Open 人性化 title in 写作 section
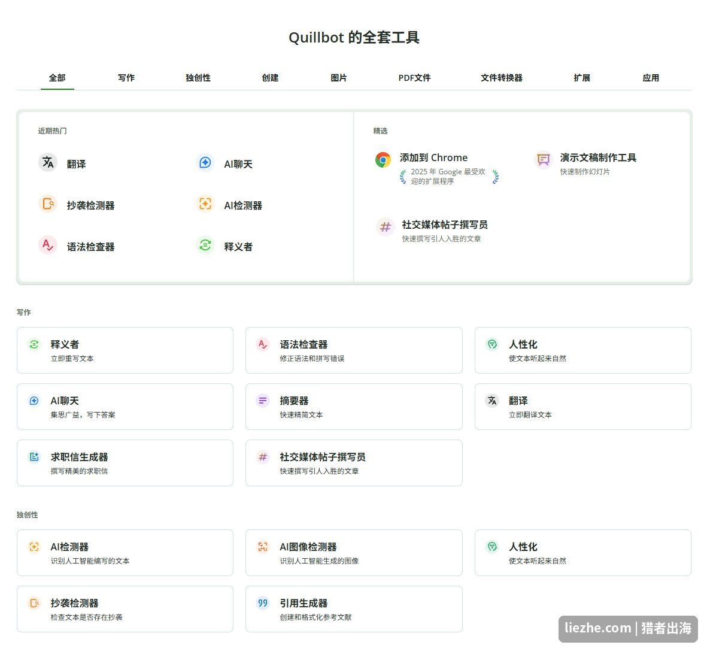This screenshot has height=648, width=704. (523, 344)
